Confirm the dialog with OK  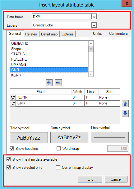point(90,179)
